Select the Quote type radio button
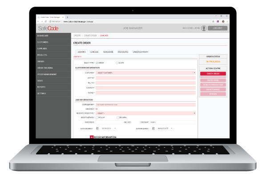The image size is (267, 175). point(117,63)
